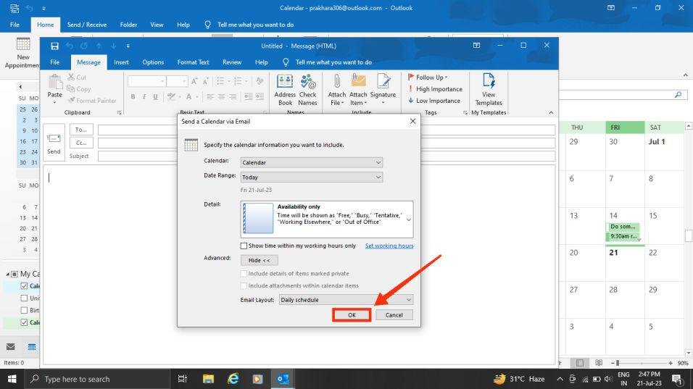
Task: Set the High Importance flag
Action: [435, 89]
